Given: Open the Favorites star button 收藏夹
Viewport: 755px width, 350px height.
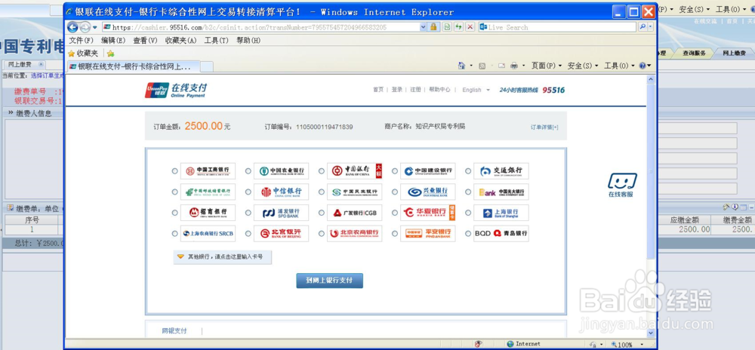Looking at the screenshot, I should pos(83,54).
